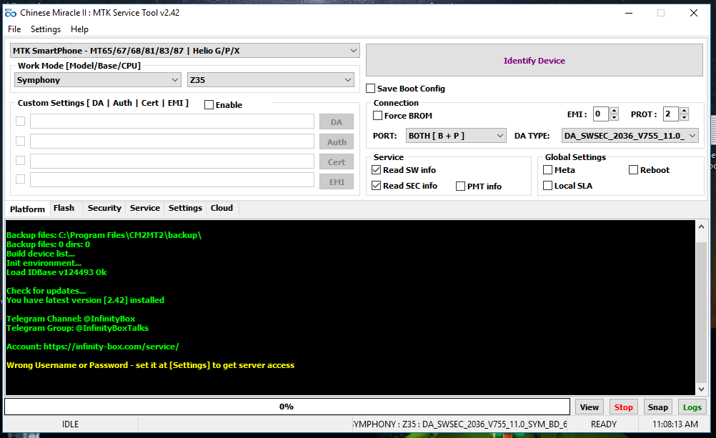Image resolution: width=716 pixels, height=438 pixels.
Task: Tick the Save Boot Config checkbox
Action: coord(371,89)
